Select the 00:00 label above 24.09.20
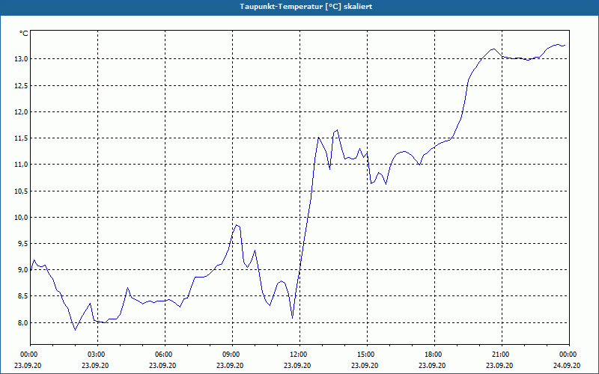Screen dimensions: 599x374 (x=569, y=355)
